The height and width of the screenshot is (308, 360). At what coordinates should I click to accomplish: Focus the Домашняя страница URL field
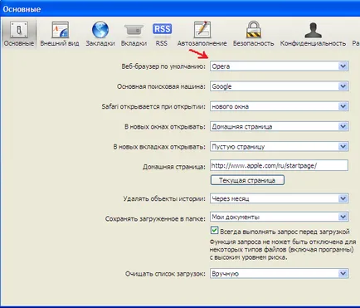(x=279, y=165)
